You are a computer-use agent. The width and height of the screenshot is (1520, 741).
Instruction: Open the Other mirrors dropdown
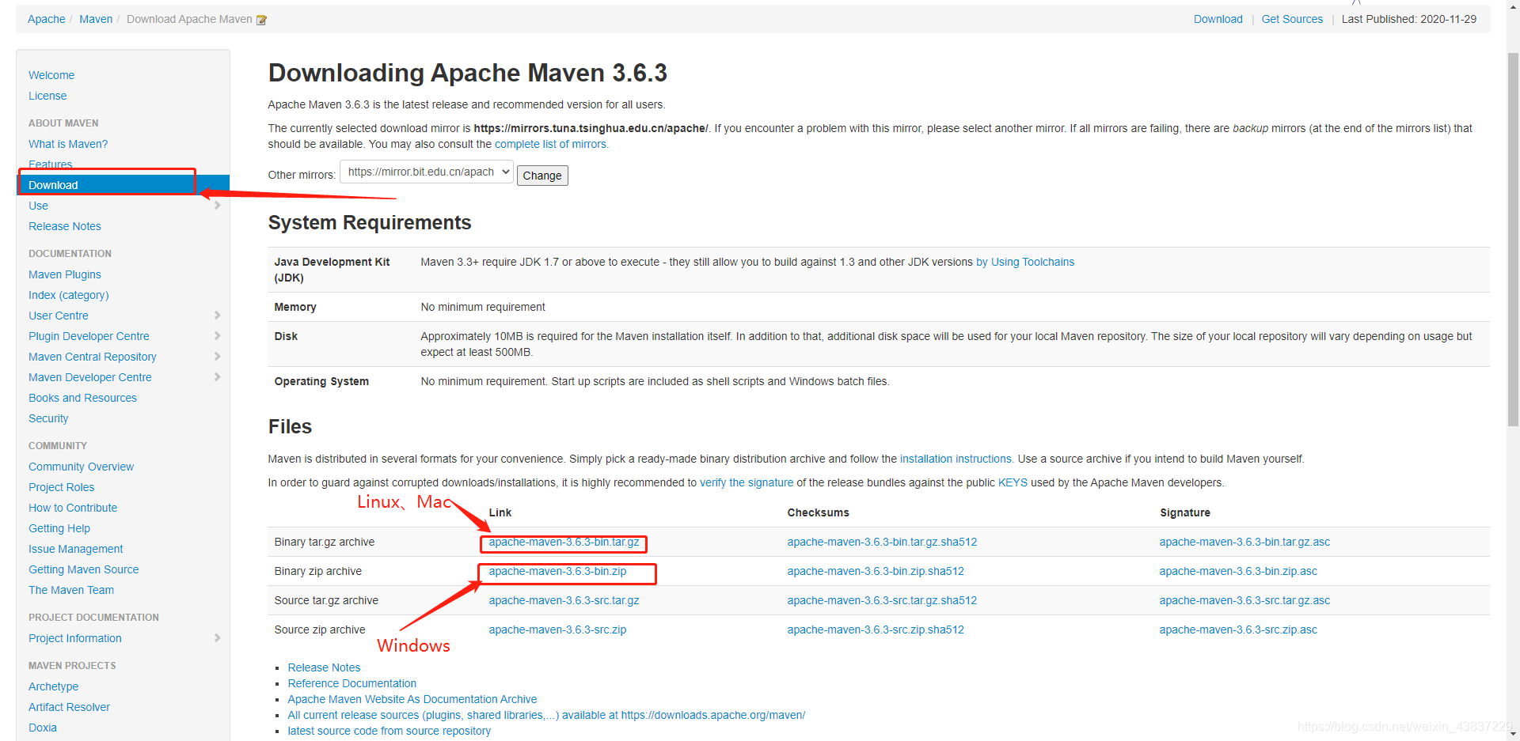click(x=427, y=172)
